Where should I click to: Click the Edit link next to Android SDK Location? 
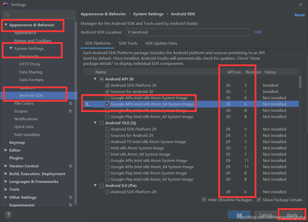(x=258, y=32)
